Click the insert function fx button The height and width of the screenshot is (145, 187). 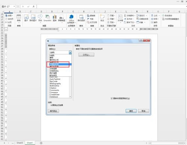click(34, 6)
